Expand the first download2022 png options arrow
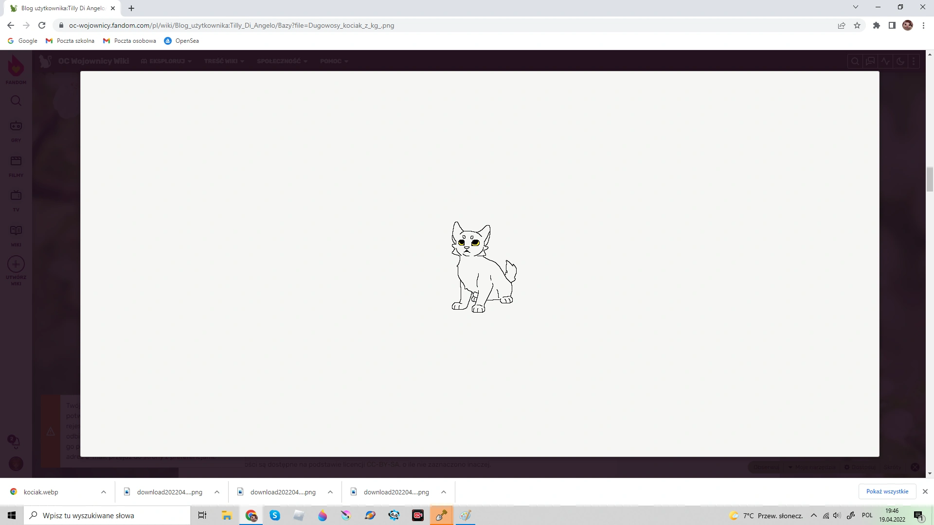This screenshot has height=525, width=934. click(217, 492)
